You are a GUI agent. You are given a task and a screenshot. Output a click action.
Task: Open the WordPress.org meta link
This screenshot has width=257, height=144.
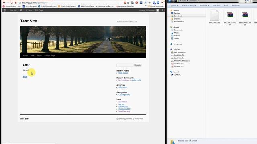click(x=124, y=111)
